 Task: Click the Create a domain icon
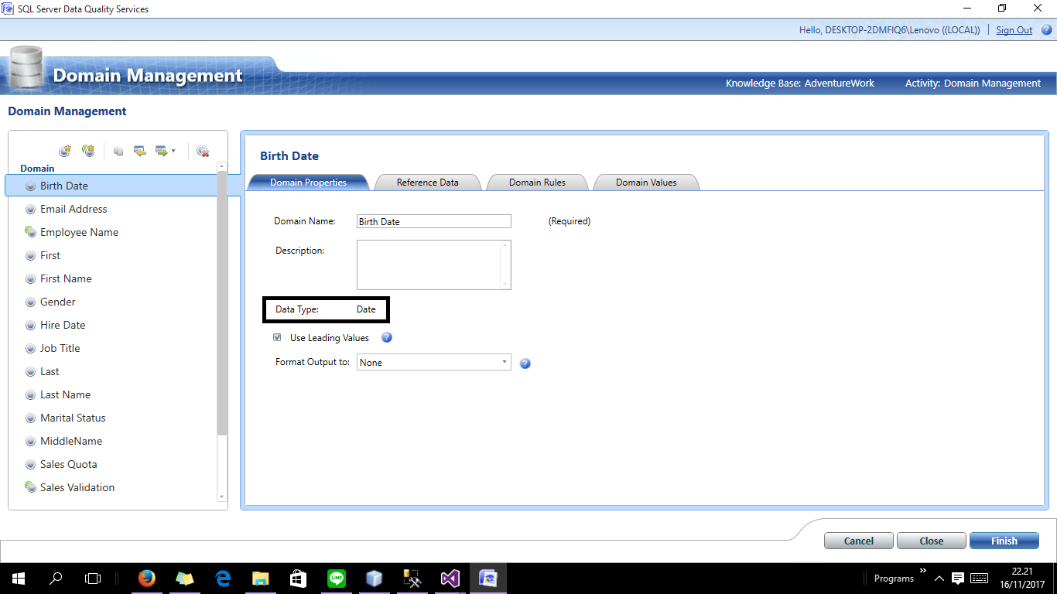click(65, 152)
